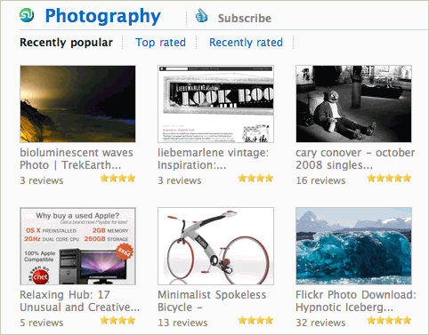The width and height of the screenshot is (429, 335).
Task: Open the Photography heading link
Action: point(102,16)
